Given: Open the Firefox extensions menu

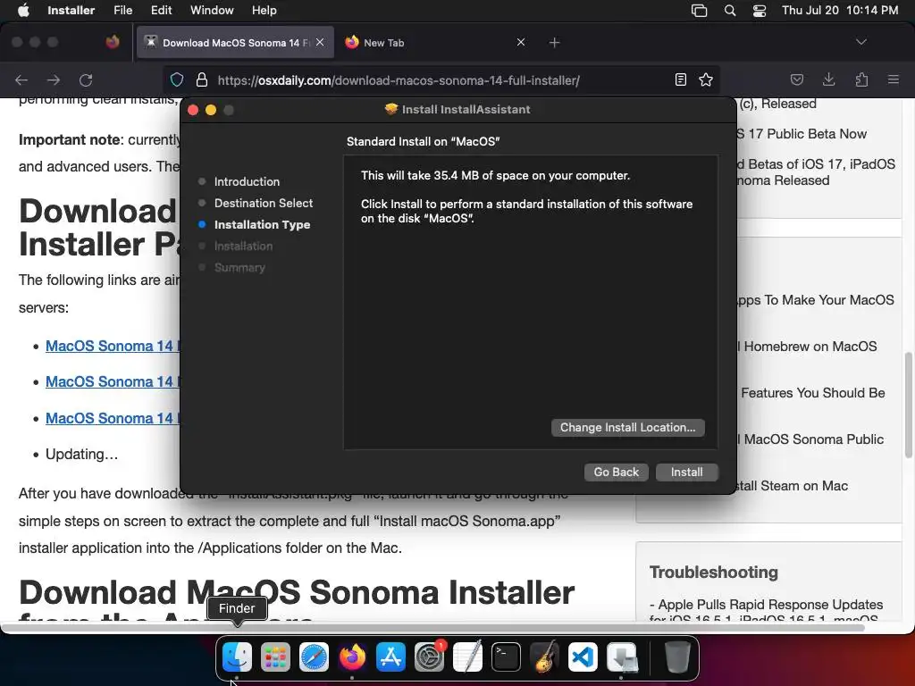Looking at the screenshot, I should pyautogui.click(x=861, y=79).
